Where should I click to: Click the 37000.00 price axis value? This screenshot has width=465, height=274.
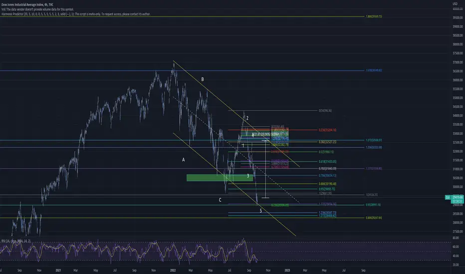click(458, 62)
